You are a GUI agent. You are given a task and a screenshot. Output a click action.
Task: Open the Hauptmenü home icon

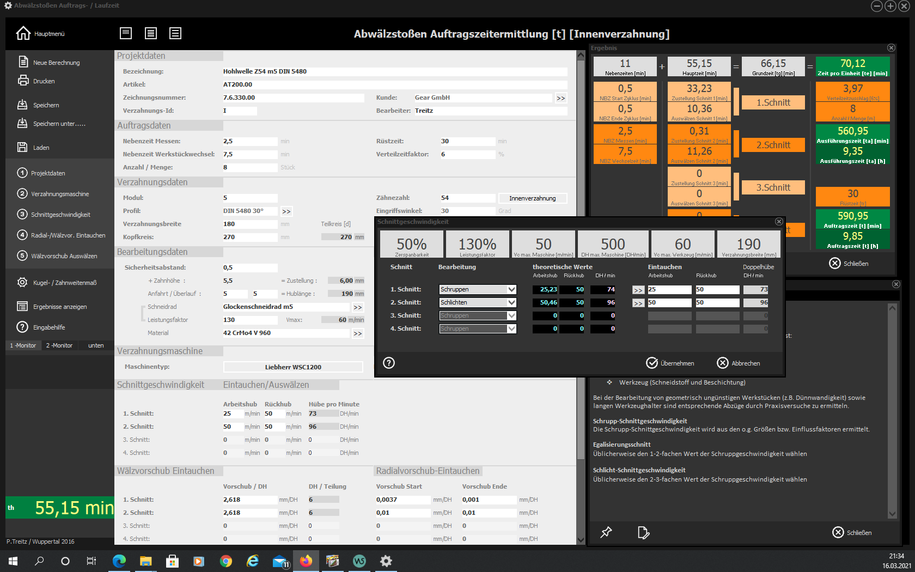point(23,33)
